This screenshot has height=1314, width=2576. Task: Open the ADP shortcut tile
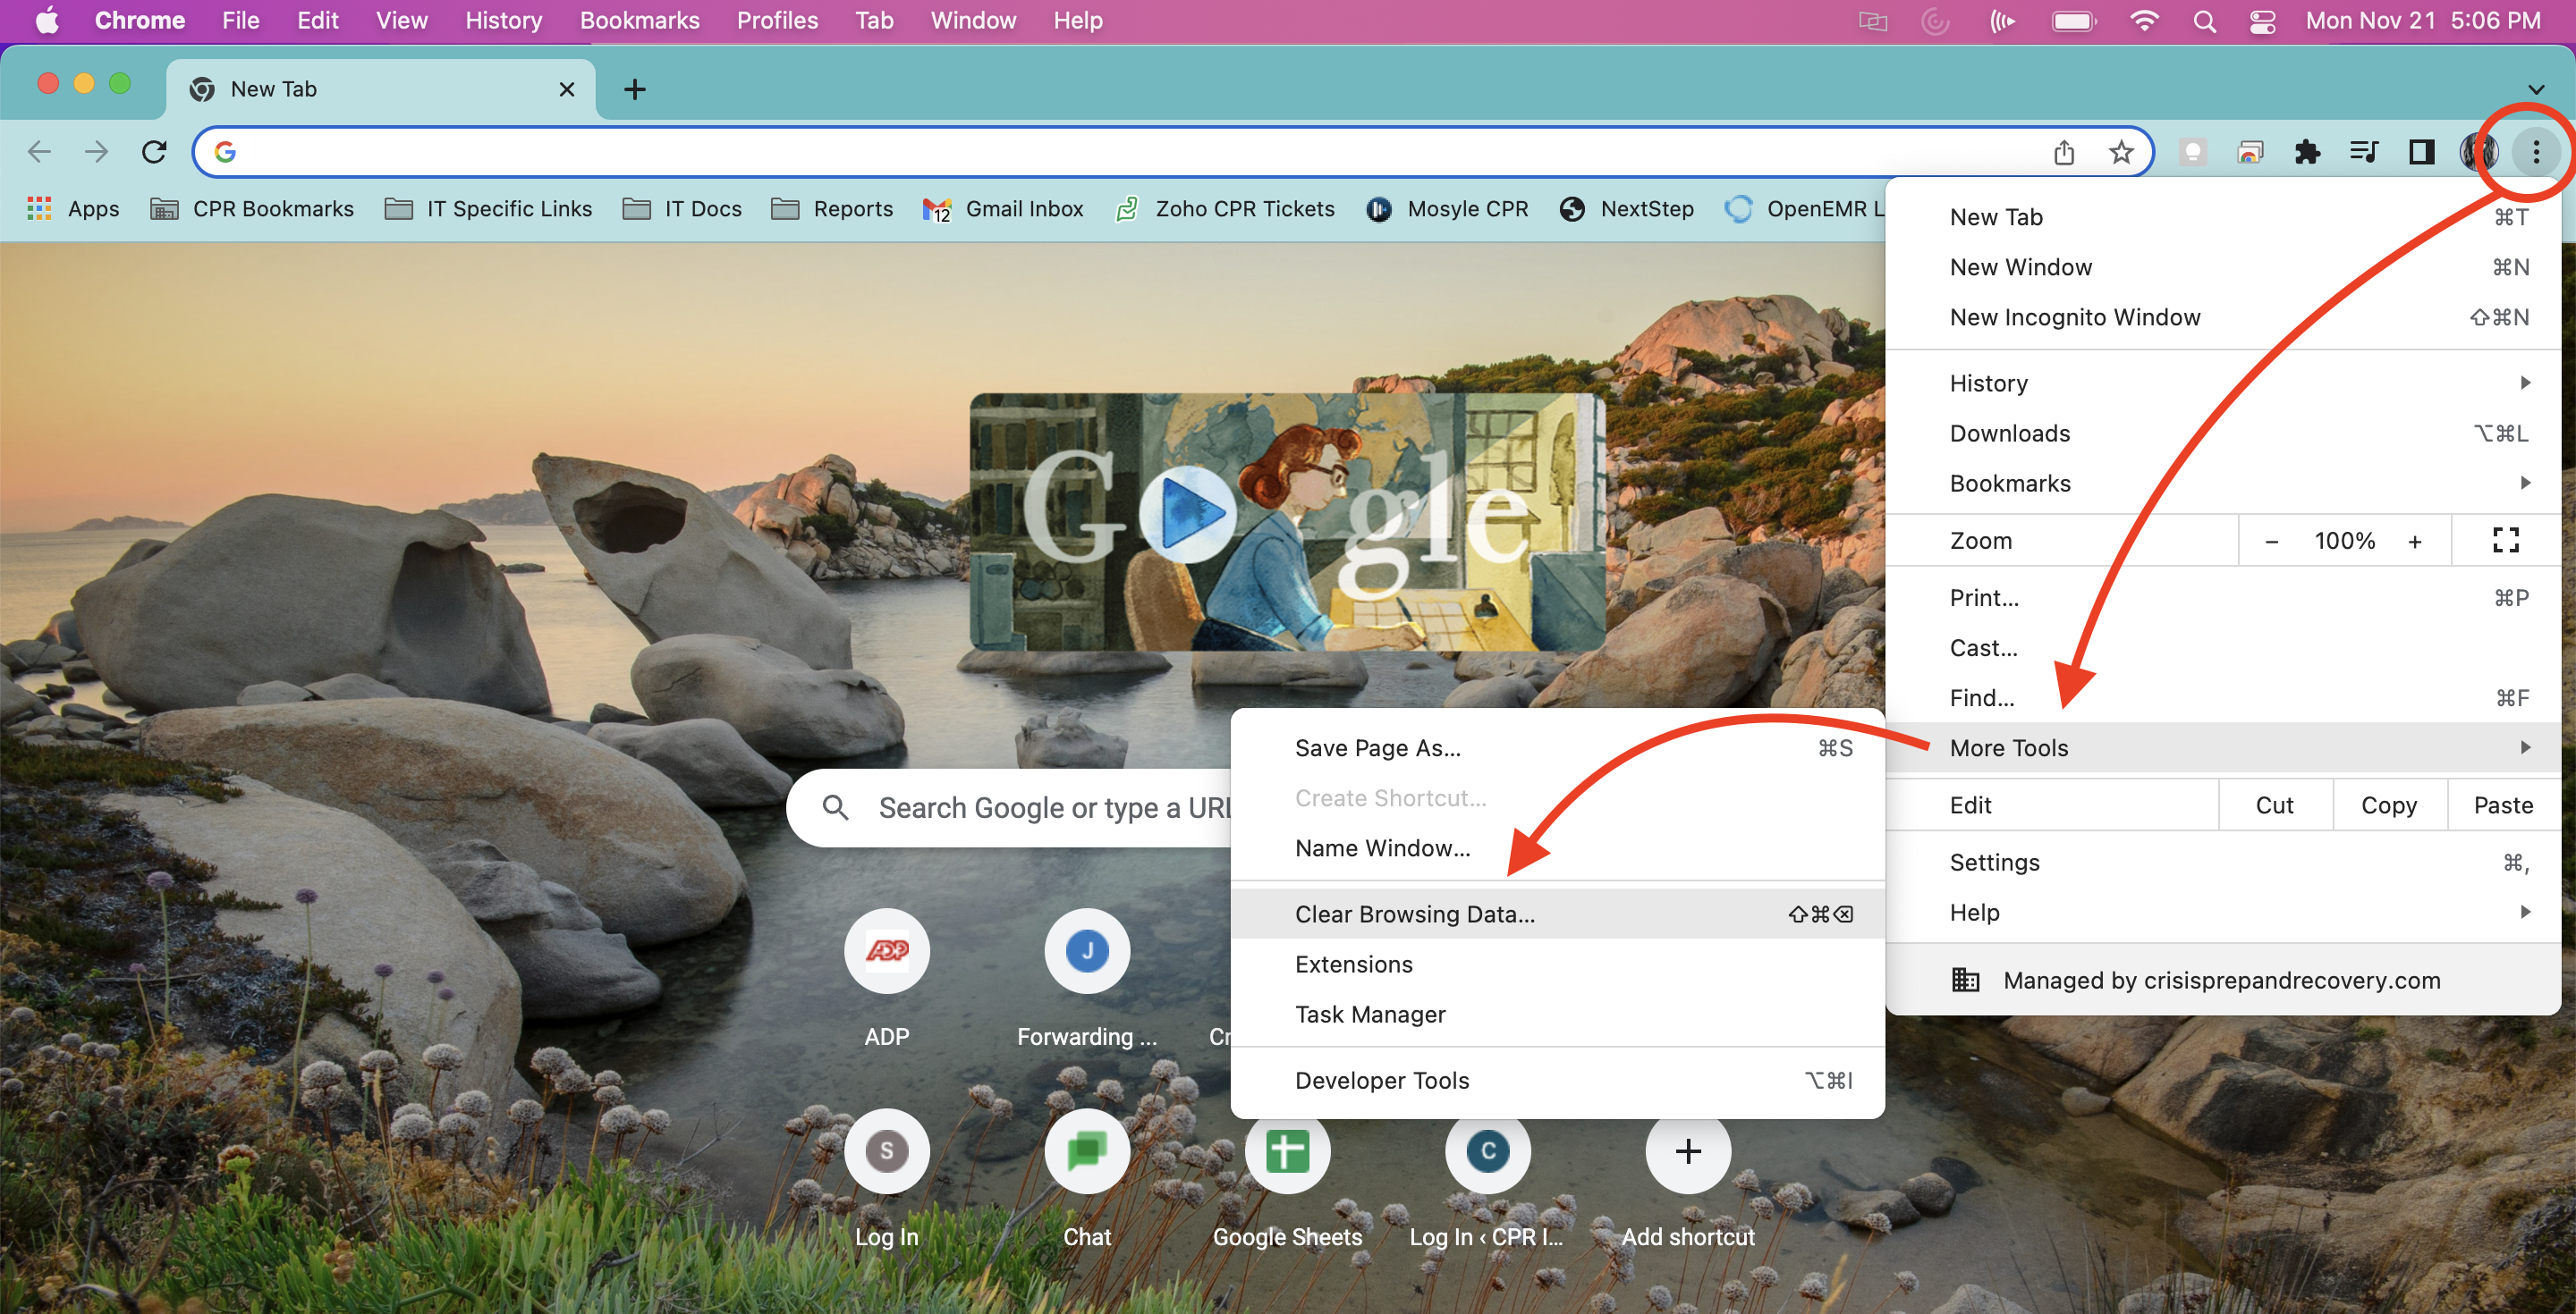(886, 950)
